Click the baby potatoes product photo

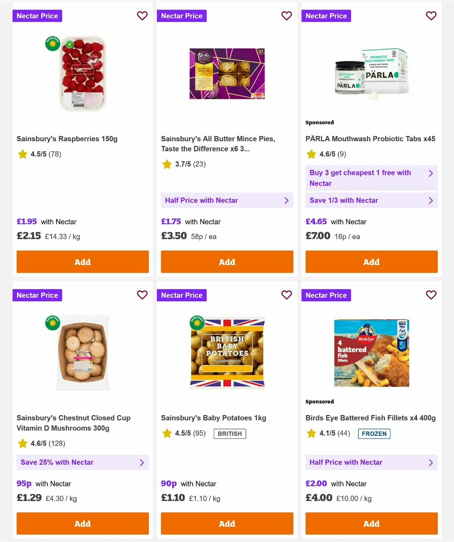(x=227, y=351)
